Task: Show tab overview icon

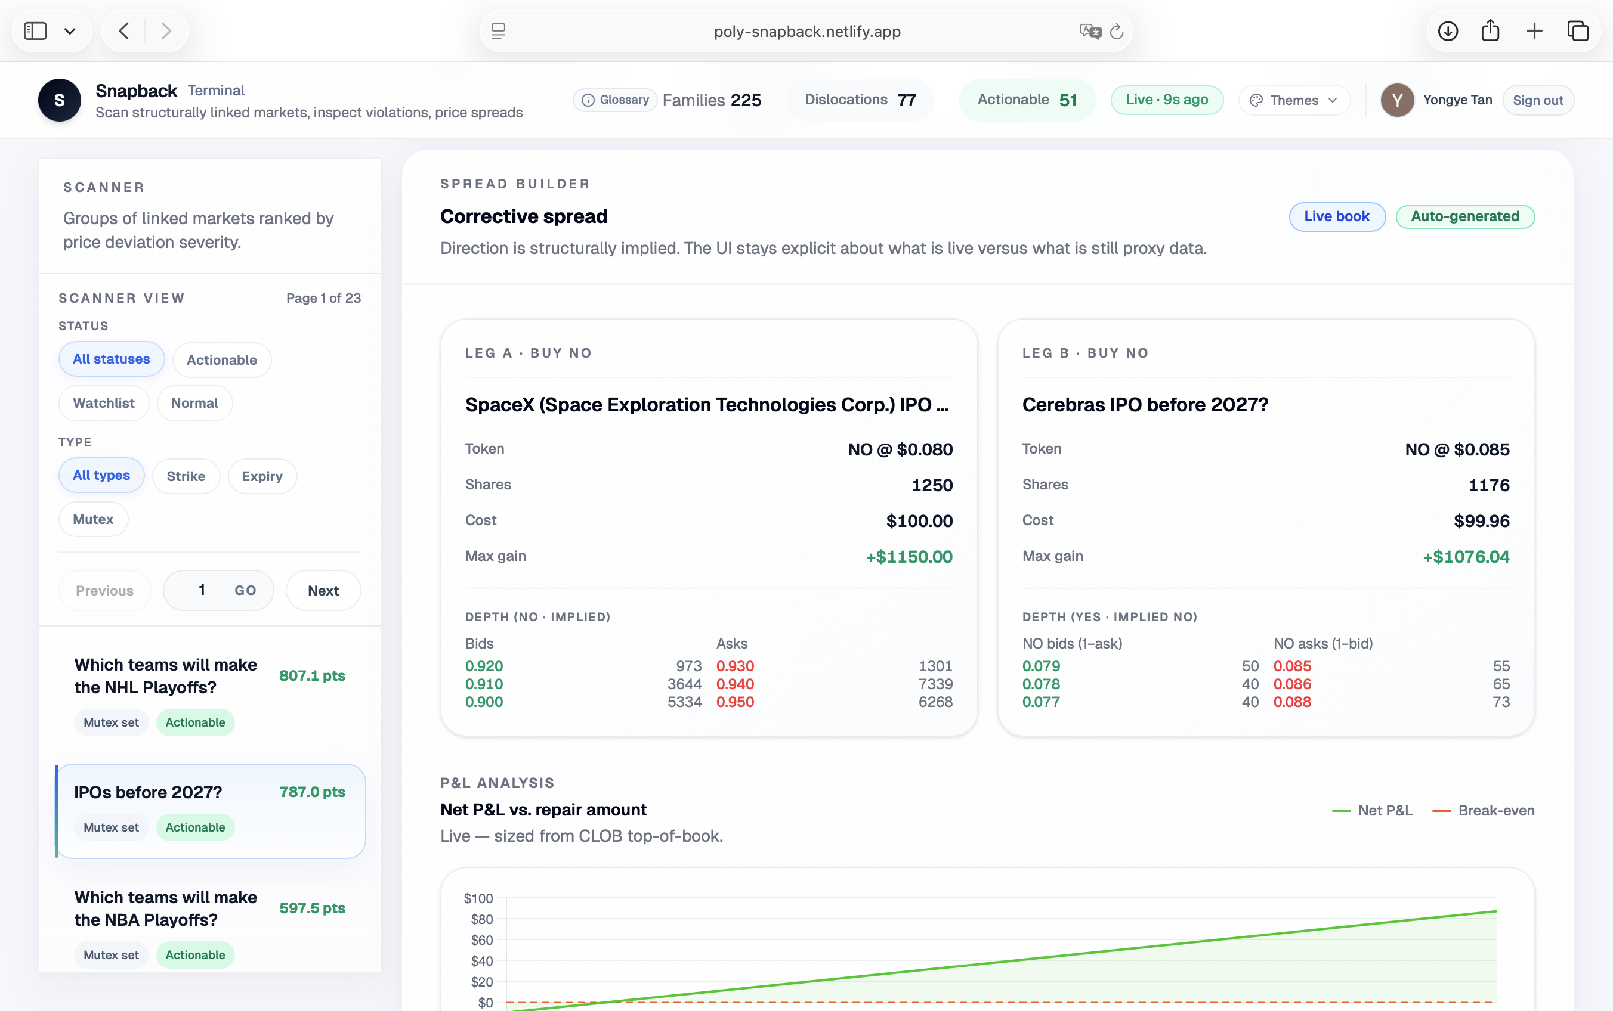Action: point(1578,32)
